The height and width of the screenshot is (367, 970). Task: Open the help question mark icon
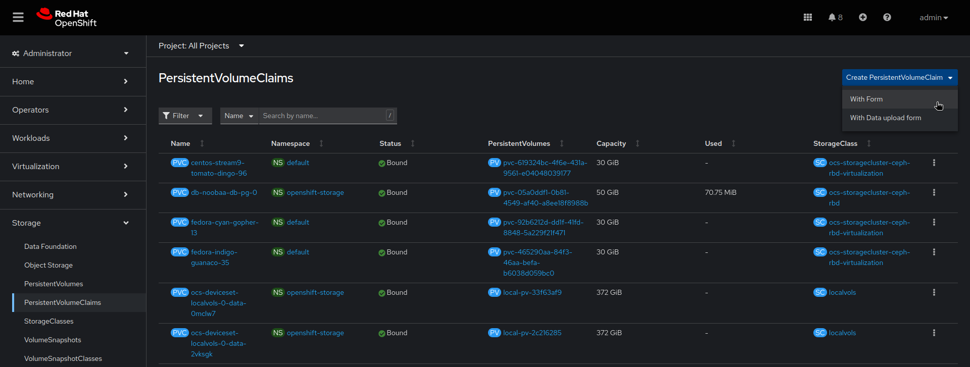(887, 18)
